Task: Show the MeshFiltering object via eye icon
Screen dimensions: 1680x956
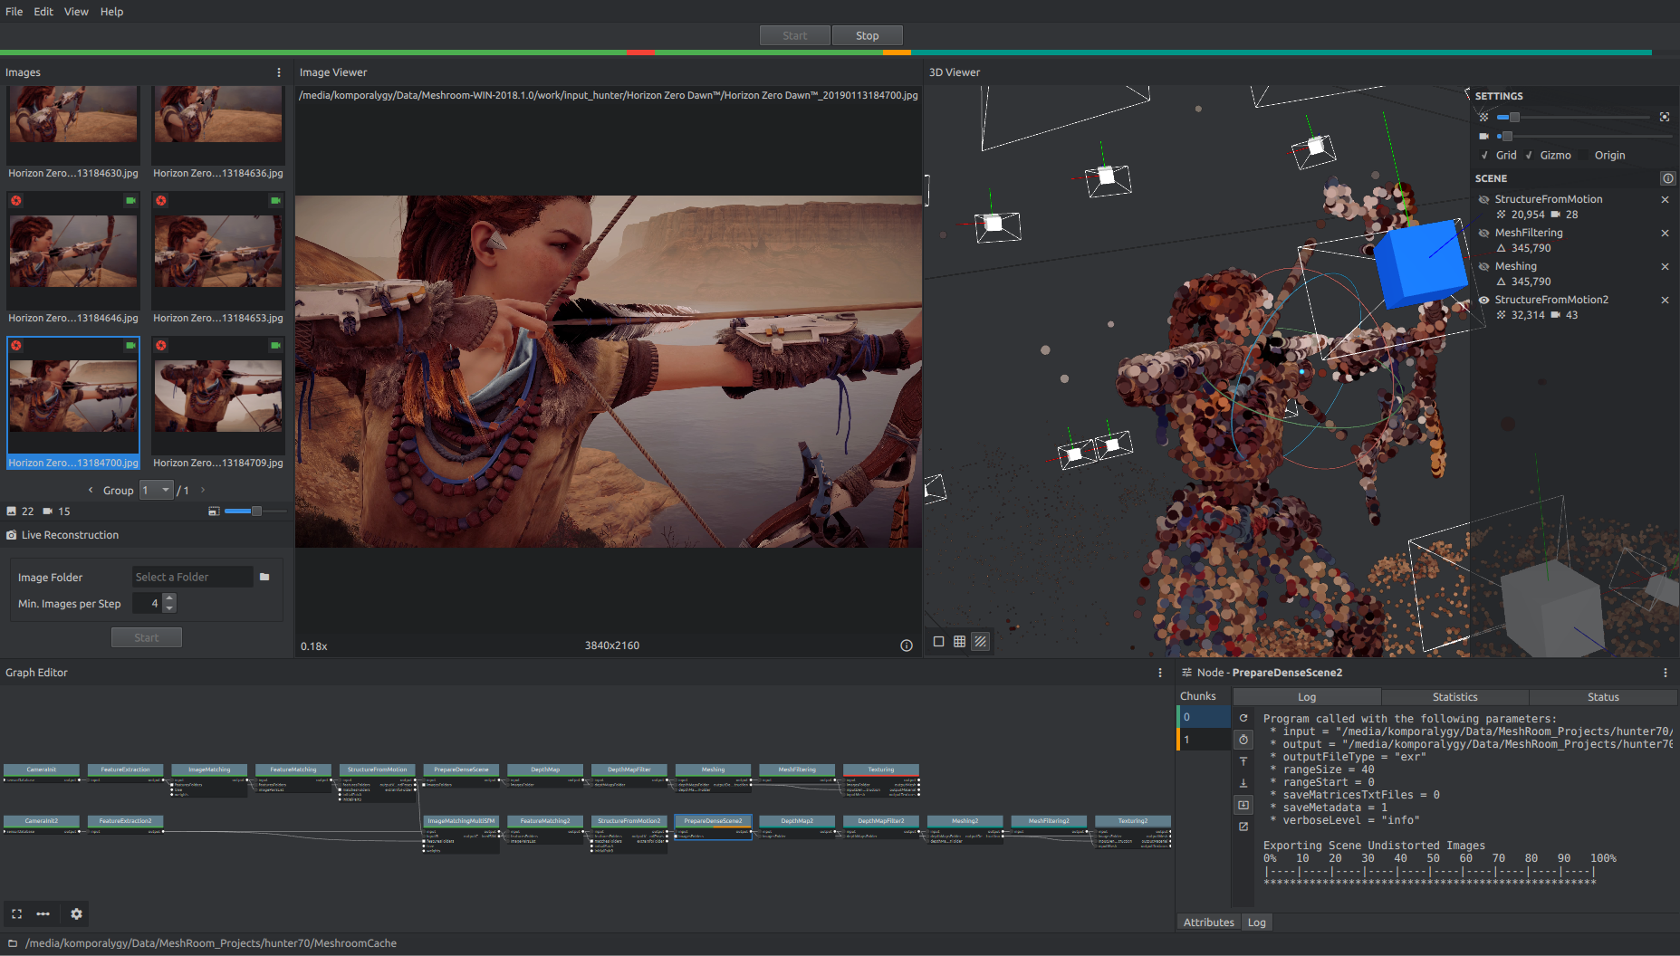Action: click(x=1483, y=233)
